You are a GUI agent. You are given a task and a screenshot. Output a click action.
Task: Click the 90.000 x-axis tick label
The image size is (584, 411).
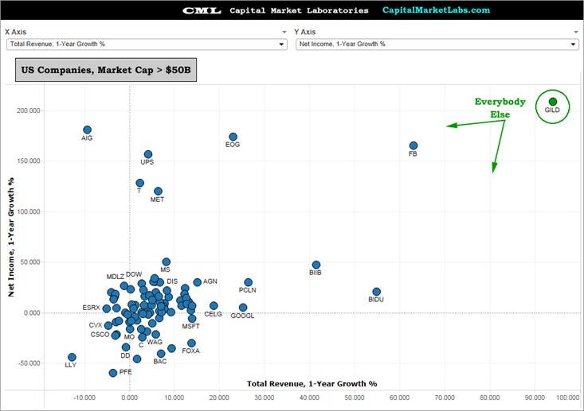pyautogui.click(x=535, y=397)
